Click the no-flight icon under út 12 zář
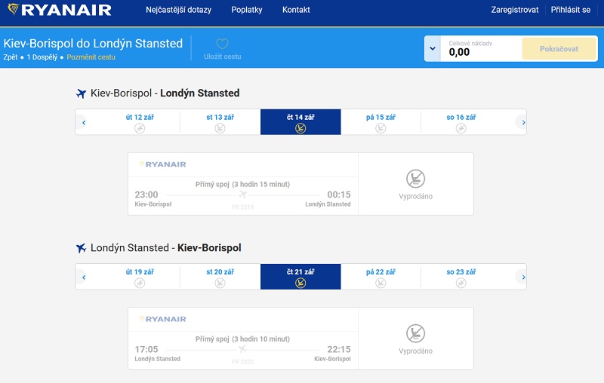Viewport: 604px width, 383px height. (140, 128)
